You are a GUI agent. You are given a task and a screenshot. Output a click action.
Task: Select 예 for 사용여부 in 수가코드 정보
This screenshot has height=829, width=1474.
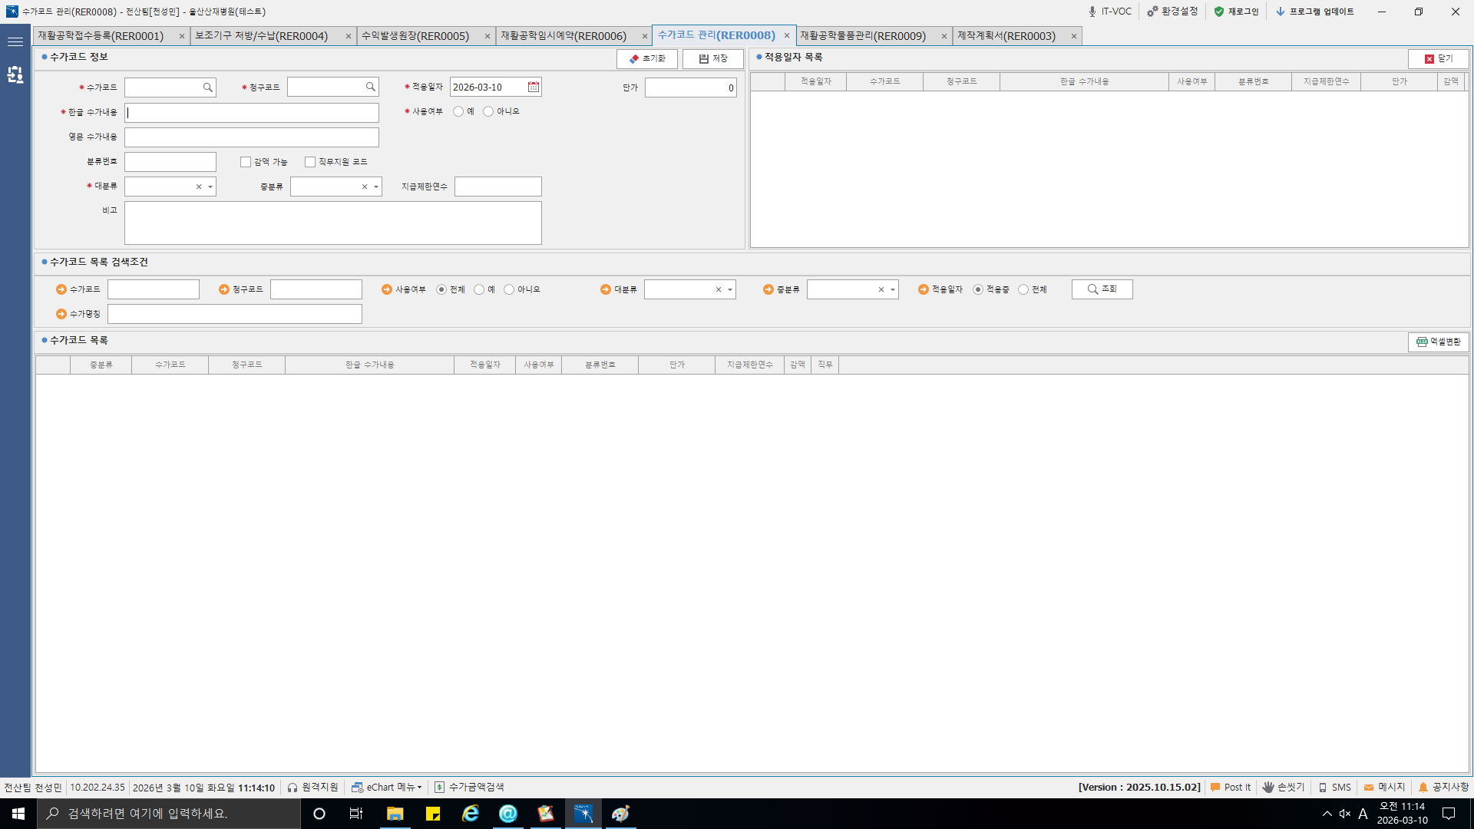[458, 112]
